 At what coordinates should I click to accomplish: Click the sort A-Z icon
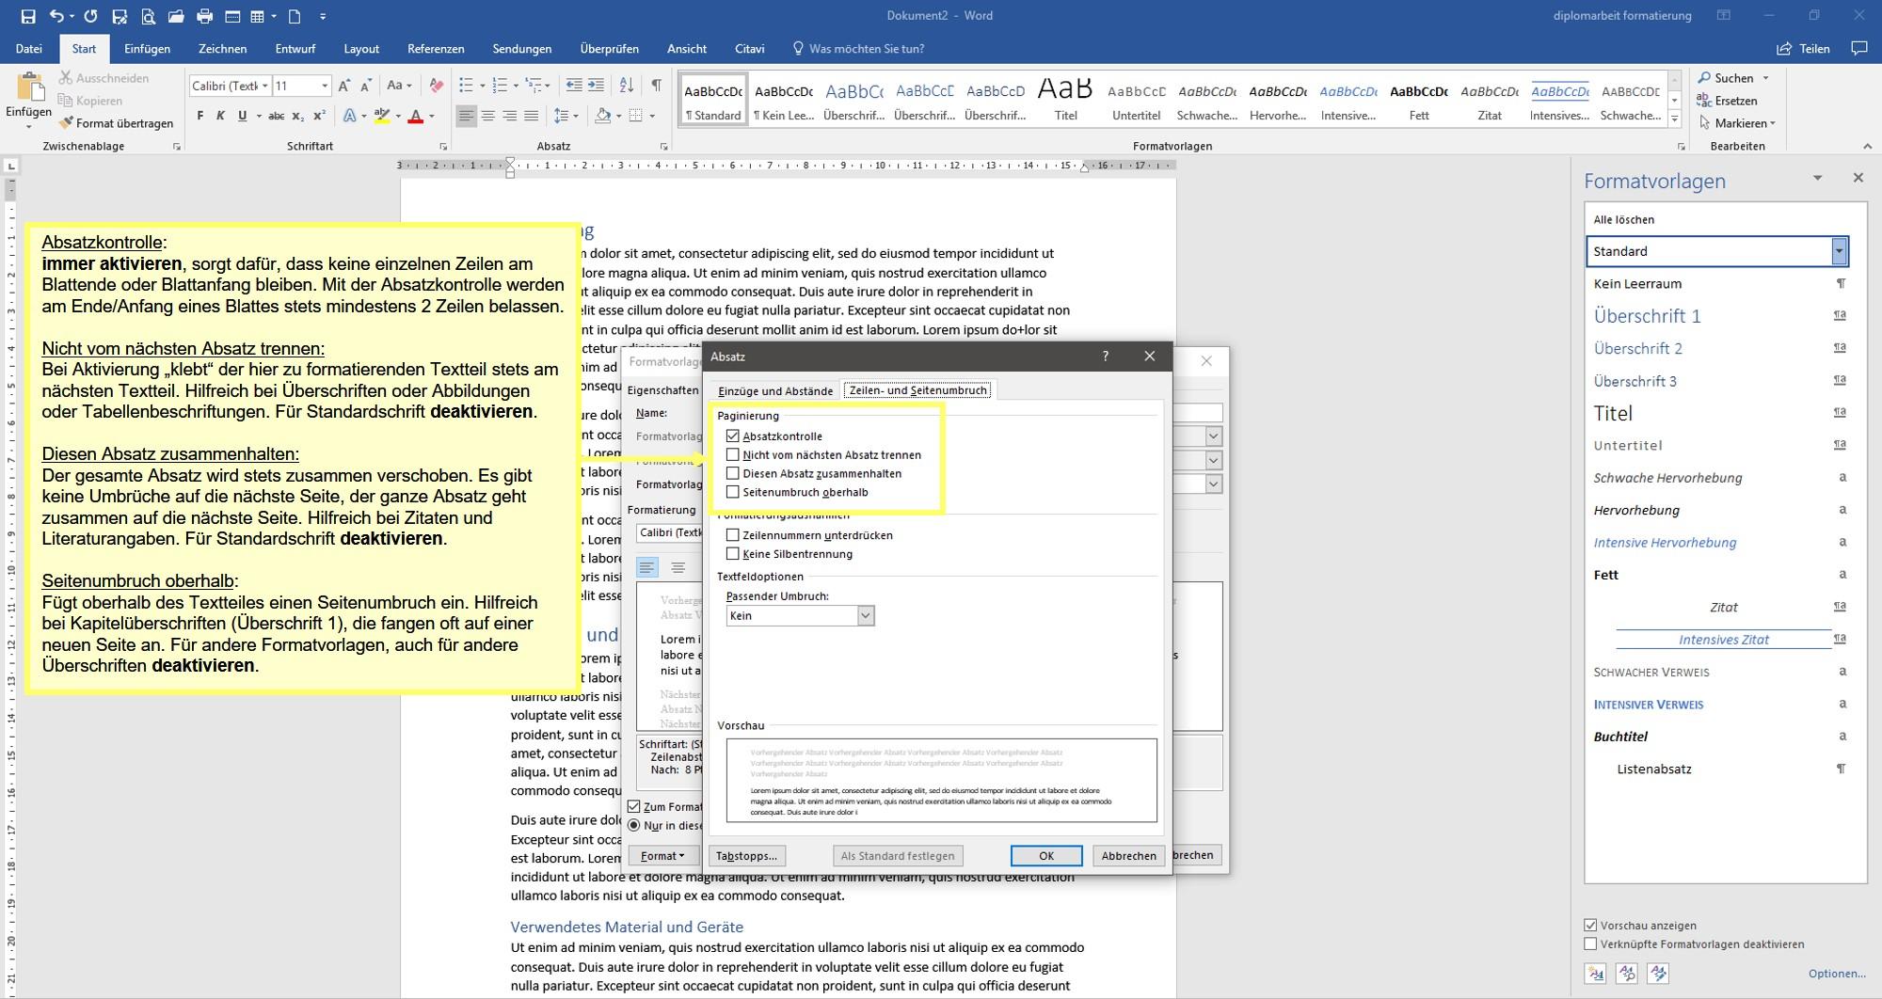627,86
